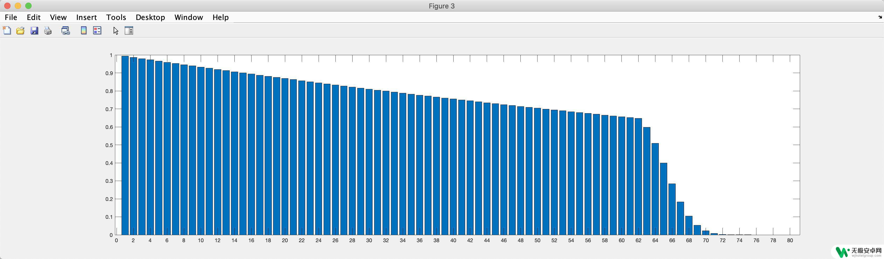884x259 pixels.
Task: Click the x-axis tick label 62
Action: (x=638, y=241)
